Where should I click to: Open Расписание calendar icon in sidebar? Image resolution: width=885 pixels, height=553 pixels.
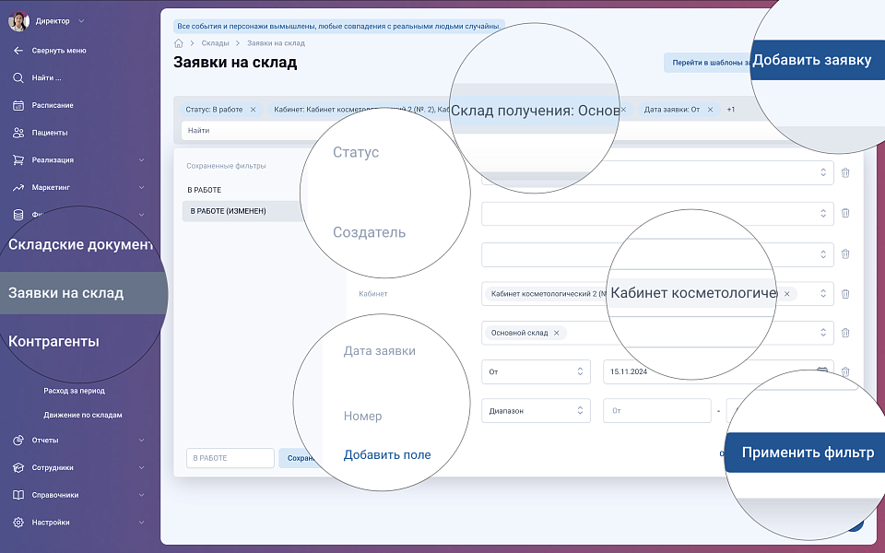[x=18, y=105]
